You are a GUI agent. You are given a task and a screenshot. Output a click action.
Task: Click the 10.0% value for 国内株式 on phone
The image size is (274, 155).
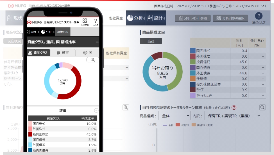click(x=91, y=124)
